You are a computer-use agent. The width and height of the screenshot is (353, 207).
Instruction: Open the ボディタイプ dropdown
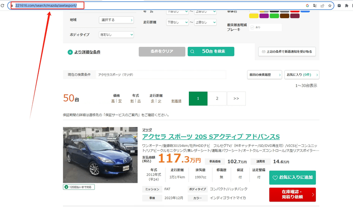(x=116, y=35)
